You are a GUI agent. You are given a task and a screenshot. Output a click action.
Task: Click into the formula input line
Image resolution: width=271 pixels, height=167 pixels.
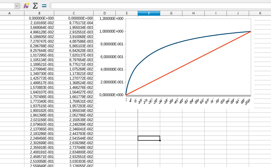(x=160, y=6)
